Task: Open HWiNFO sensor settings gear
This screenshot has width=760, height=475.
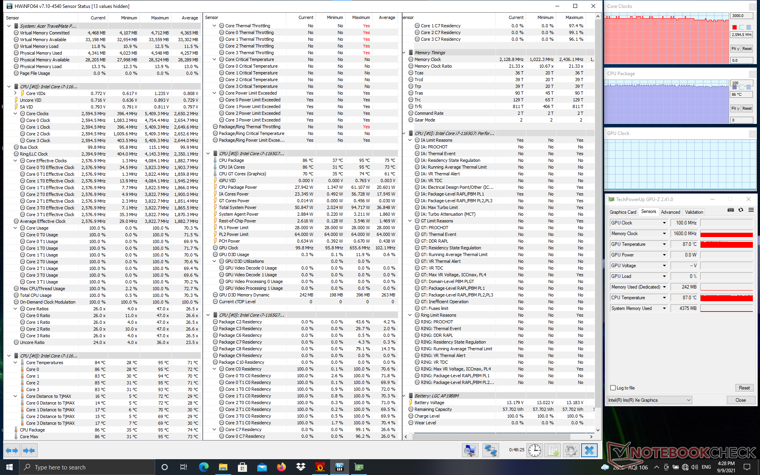Action: [x=571, y=450]
